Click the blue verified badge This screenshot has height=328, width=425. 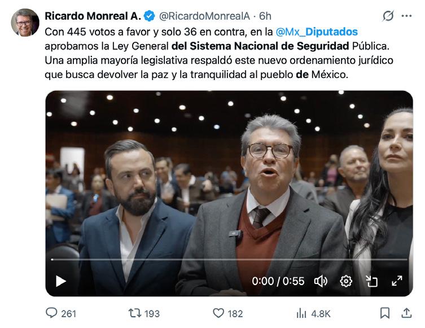pos(150,16)
